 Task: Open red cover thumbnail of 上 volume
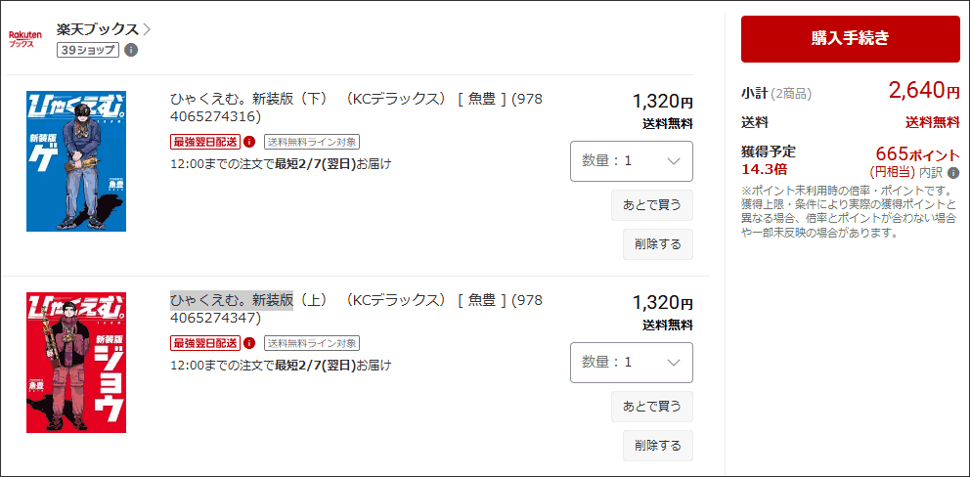[x=76, y=363]
